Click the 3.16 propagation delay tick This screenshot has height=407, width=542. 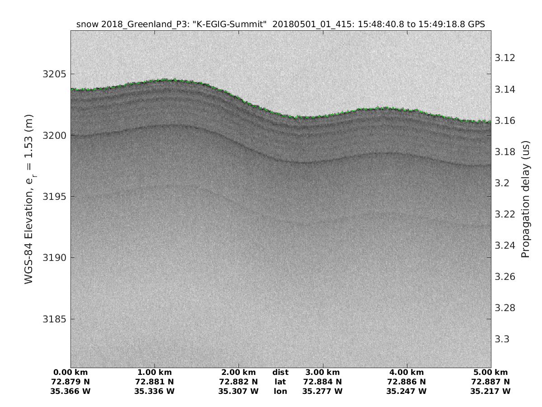505,121
